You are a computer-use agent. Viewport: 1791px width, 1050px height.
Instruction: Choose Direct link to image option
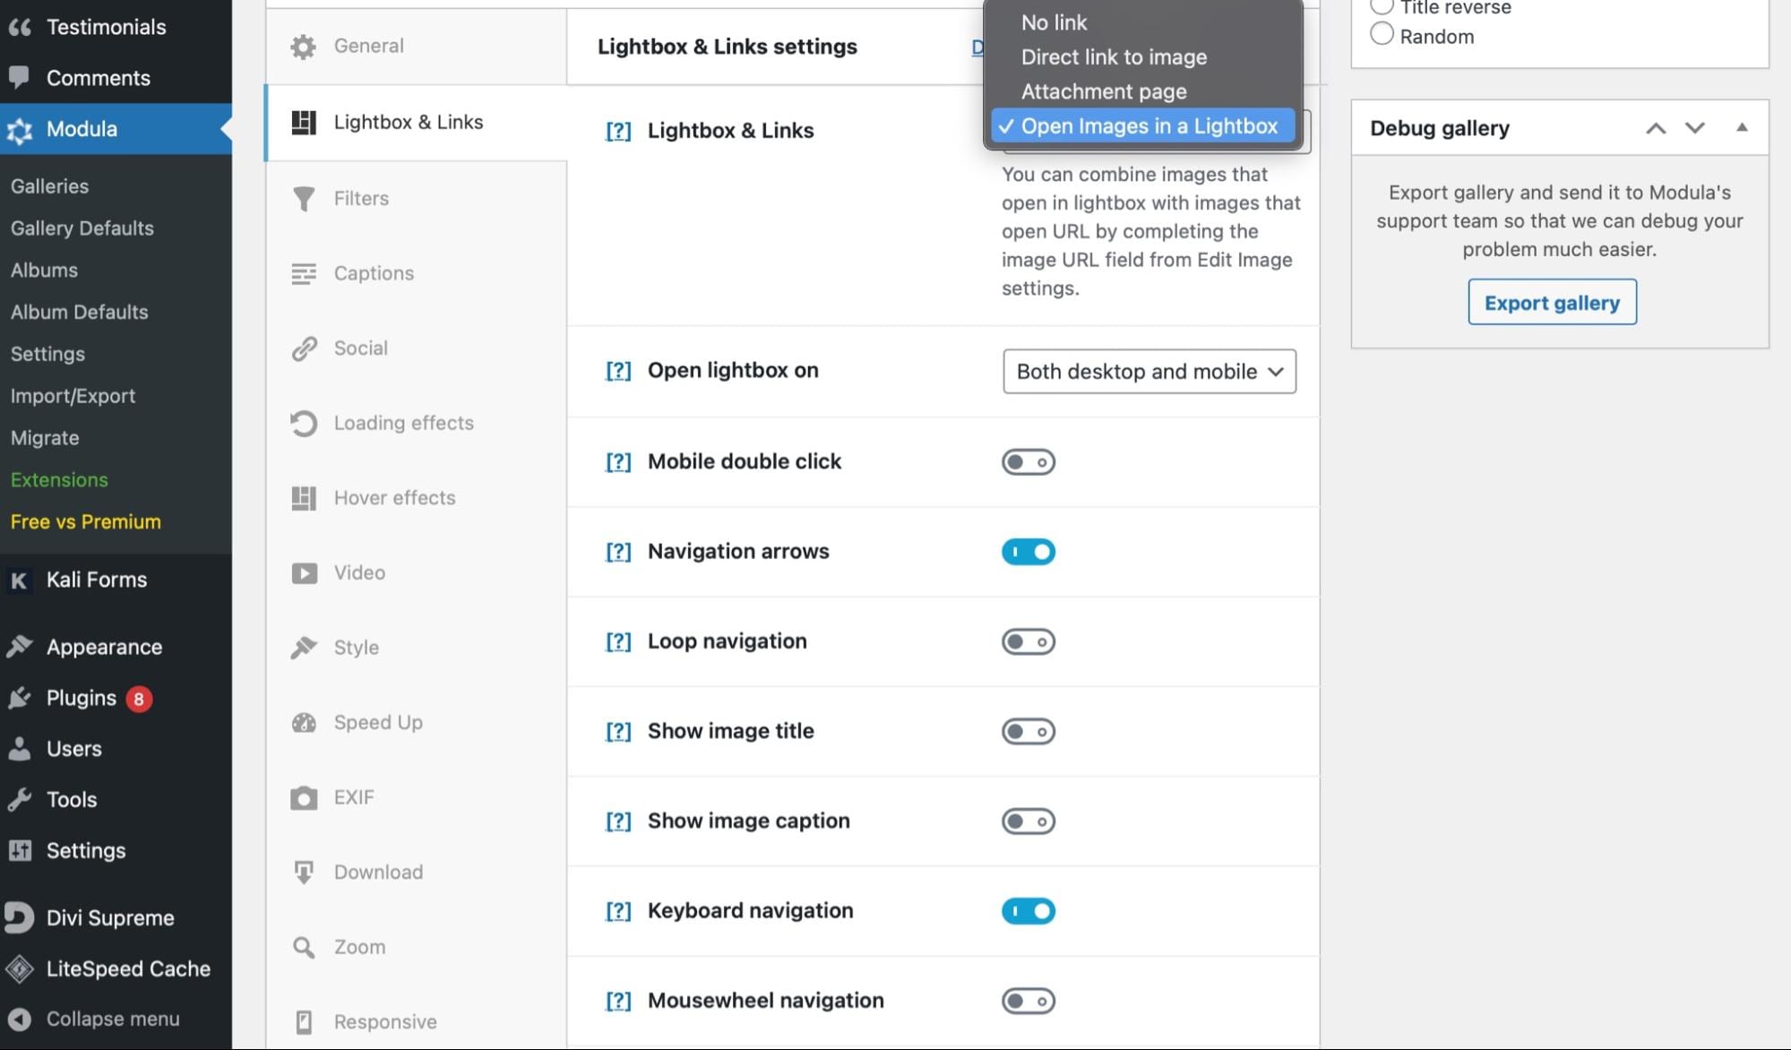pyautogui.click(x=1114, y=57)
